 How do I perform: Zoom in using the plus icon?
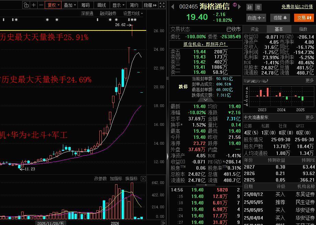pyautogui.click(x=33, y=5)
